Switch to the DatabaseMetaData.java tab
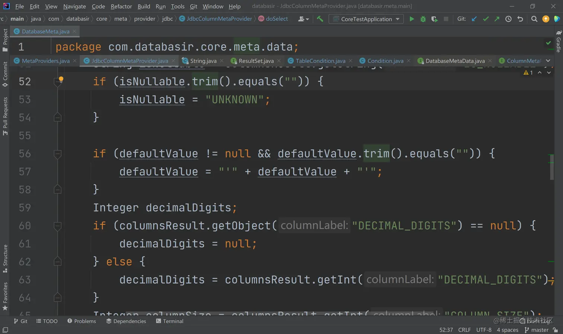Viewport: 563px width, 334px height. click(x=455, y=61)
